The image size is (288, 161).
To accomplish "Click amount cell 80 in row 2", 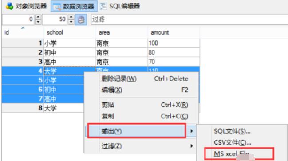I will [x=174, y=52].
